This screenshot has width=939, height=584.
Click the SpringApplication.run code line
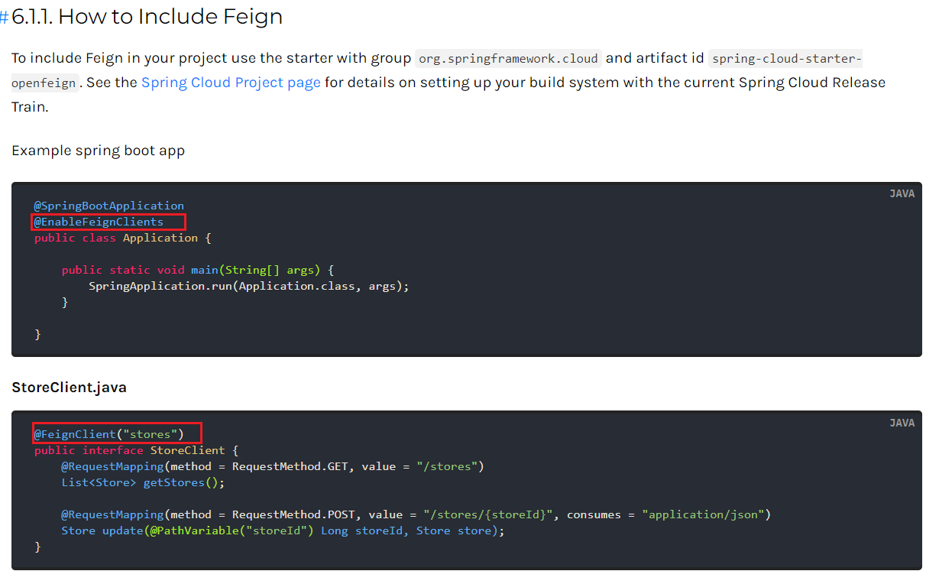[x=249, y=286]
